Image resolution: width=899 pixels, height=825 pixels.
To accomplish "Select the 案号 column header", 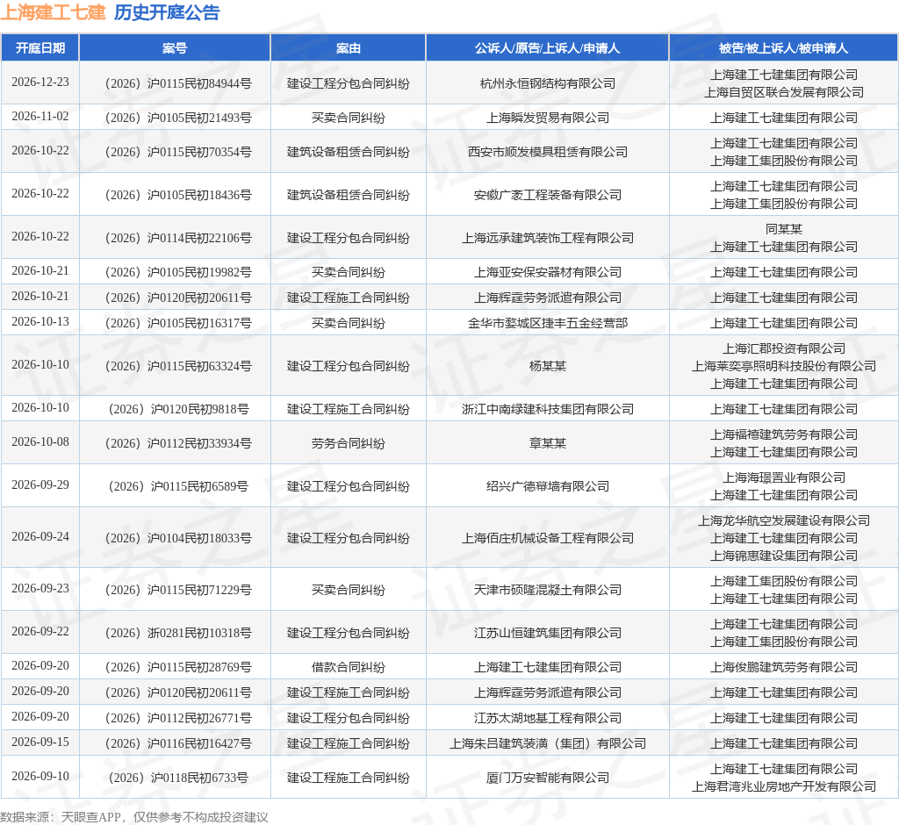I will (x=175, y=48).
